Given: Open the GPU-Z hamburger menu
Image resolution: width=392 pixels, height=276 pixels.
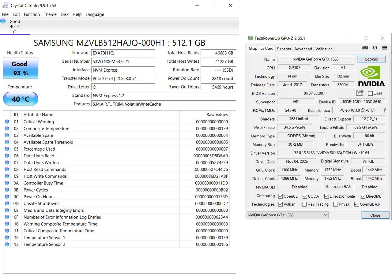Looking at the screenshot, I should (x=385, y=48).
